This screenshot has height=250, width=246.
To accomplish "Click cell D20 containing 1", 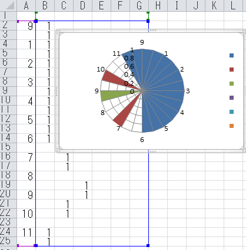I will point(82,194).
